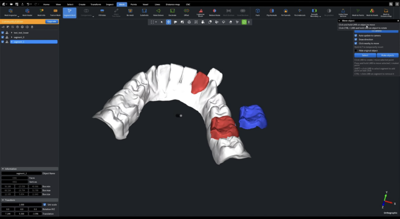Collapse the Information panel section

(3, 169)
